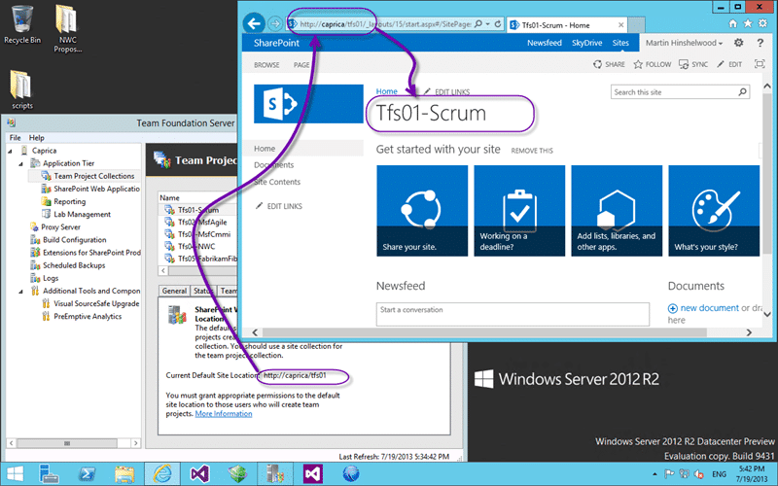
Task: Select Visual SourceSafe Upgrade node
Action: coord(90,303)
